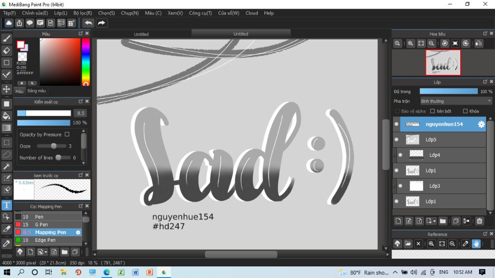Open Microsoft Word from taskbar
Screen dimensions: 495x278
pyautogui.click(x=135, y=272)
